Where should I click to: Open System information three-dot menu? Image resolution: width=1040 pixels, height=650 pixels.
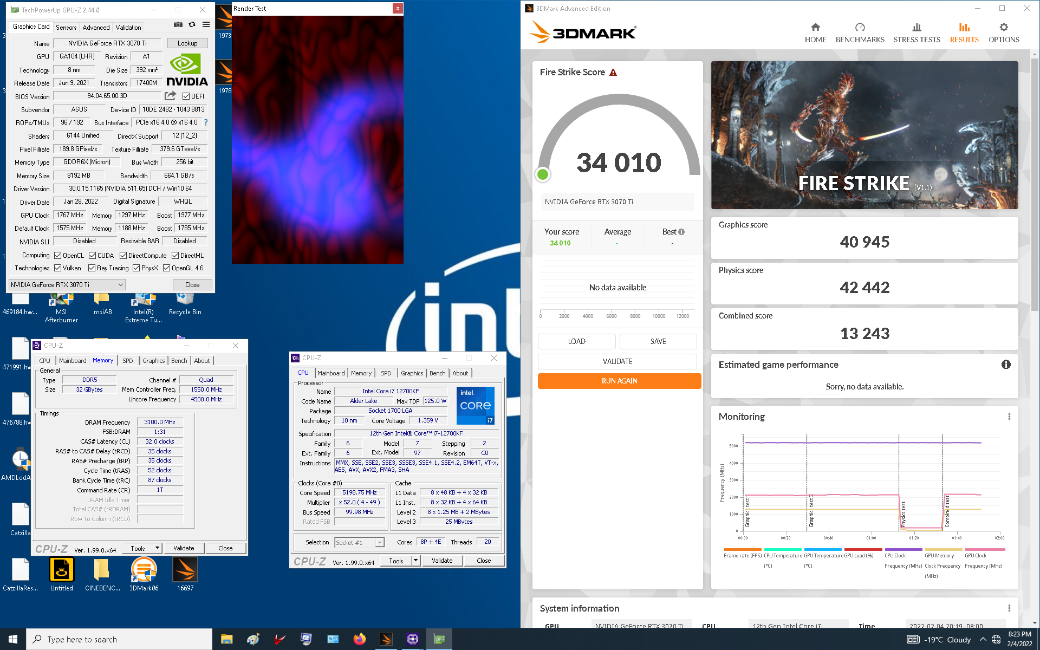(1009, 608)
